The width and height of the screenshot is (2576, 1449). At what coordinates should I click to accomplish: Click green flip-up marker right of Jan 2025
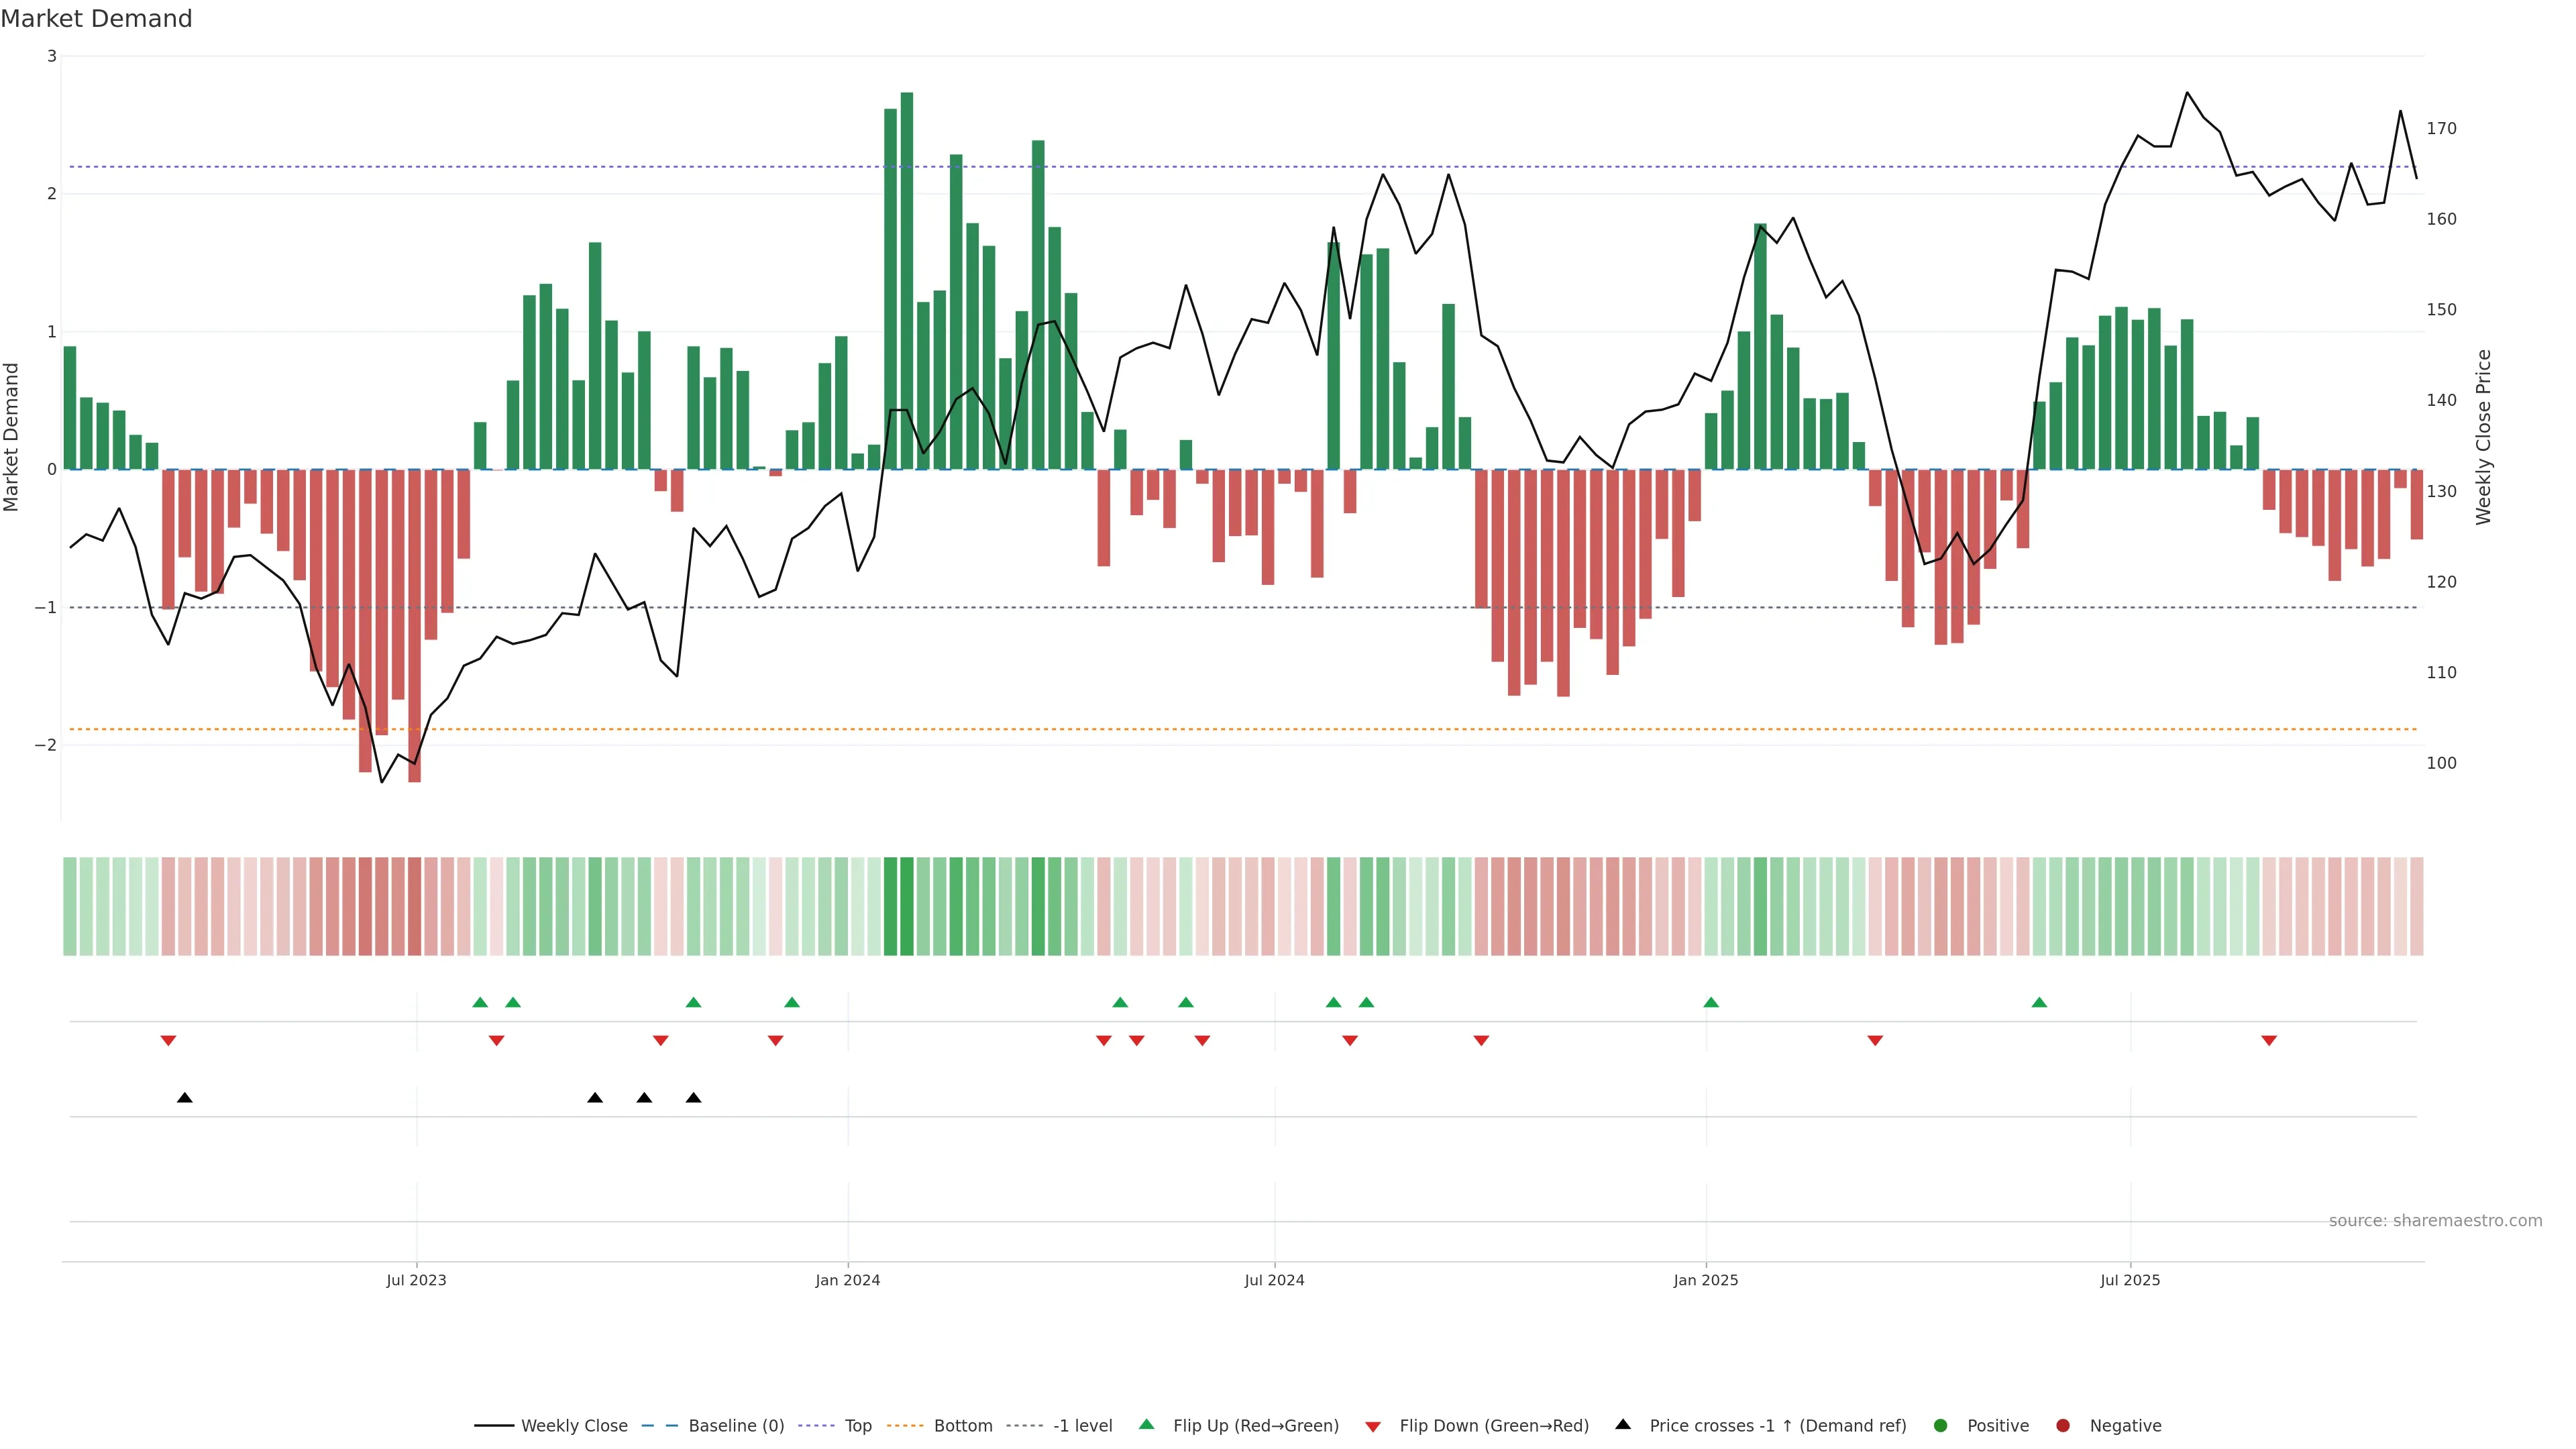click(1711, 1002)
